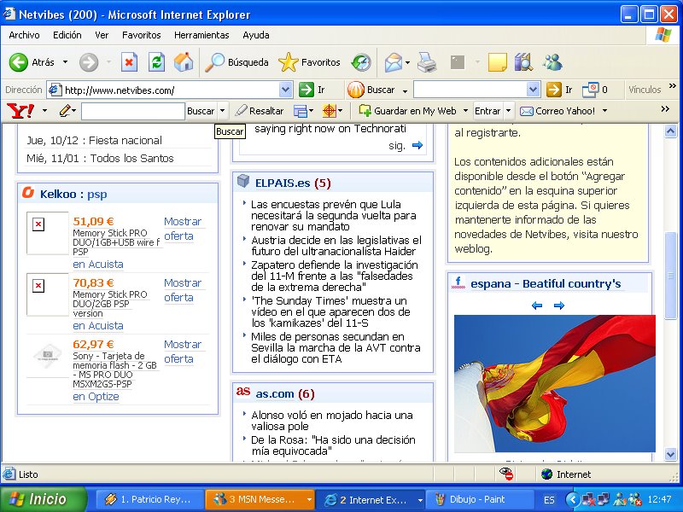Open the Archivo menu
Screen dimensions: 683x512
[x=24, y=35]
